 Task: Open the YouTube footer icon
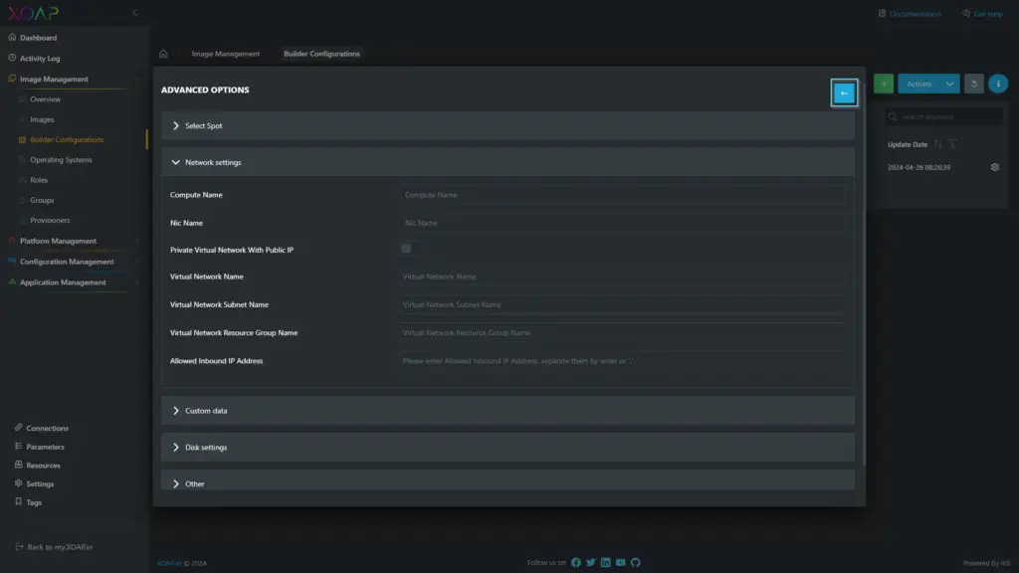(x=621, y=563)
